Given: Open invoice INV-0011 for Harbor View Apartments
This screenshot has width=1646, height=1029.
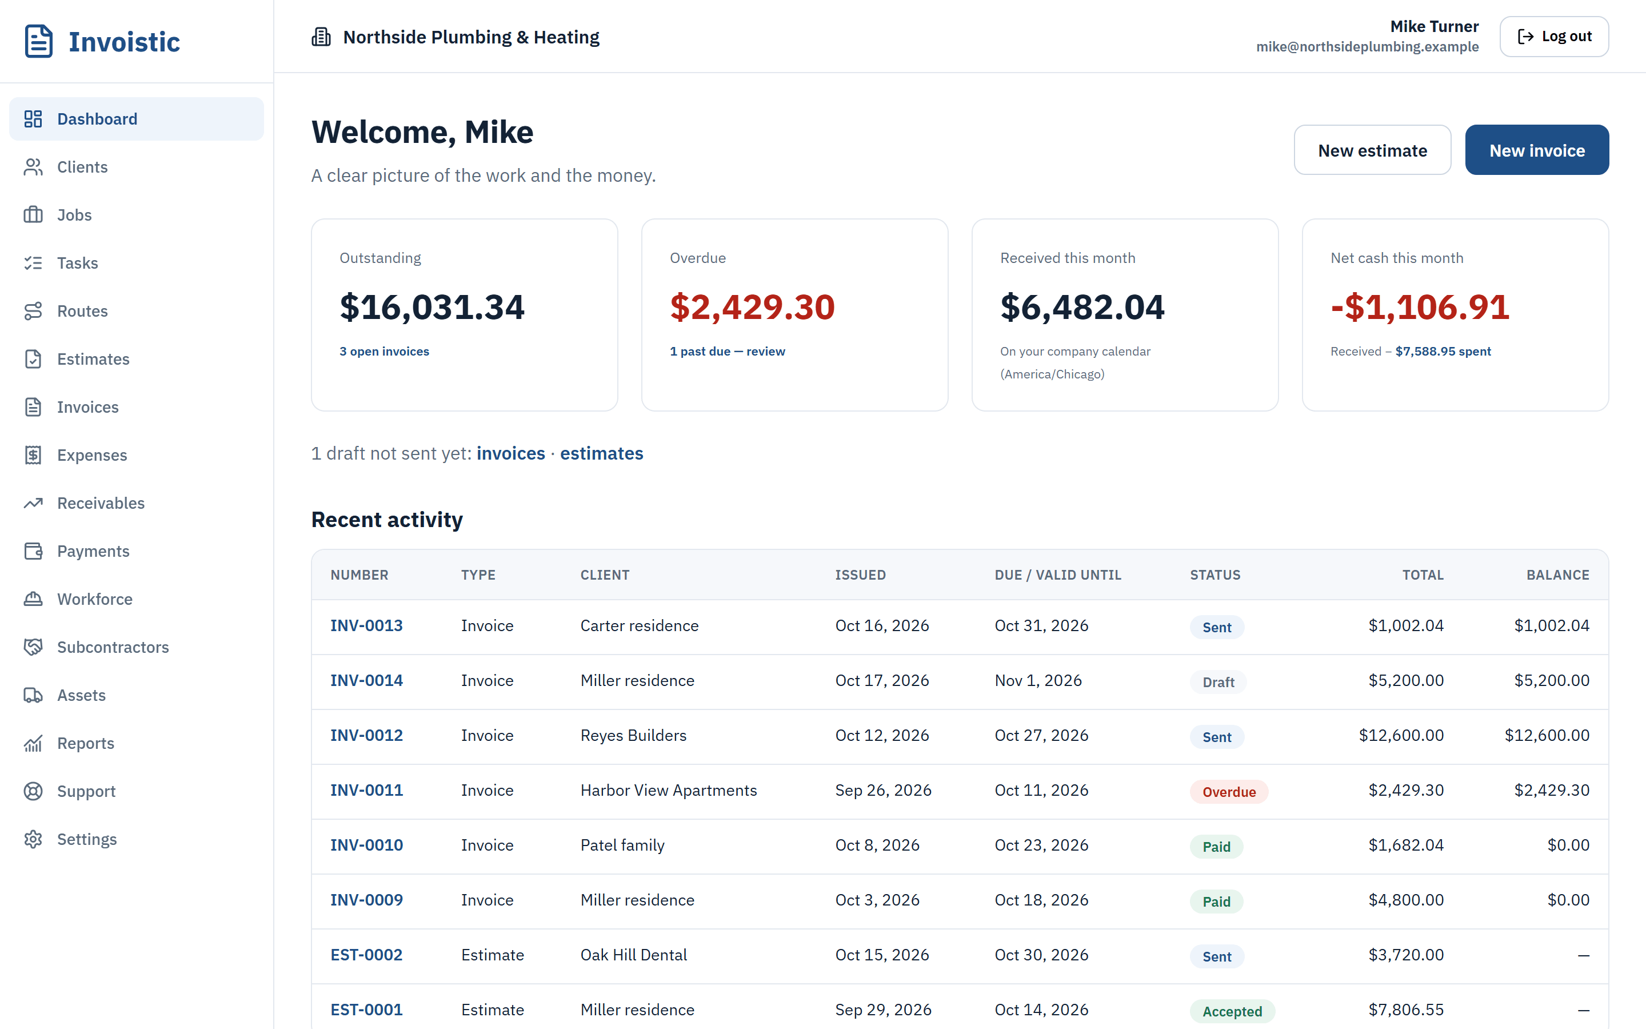Looking at the screenshot, I should pos(366,790).
